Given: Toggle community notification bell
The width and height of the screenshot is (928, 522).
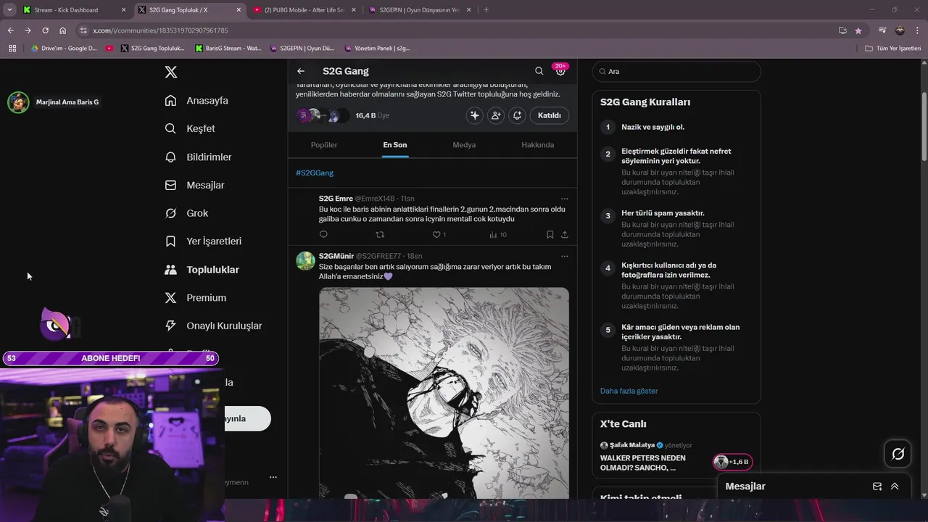Looking at the screenshot, I should pos(517,115).
